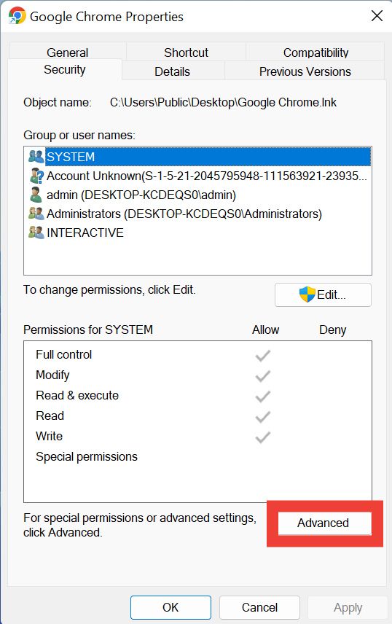Click the Read & execute allow checkmark
The height and width of the screenshot is (624, 392).
pyautogui.click(x=263, y=397)
